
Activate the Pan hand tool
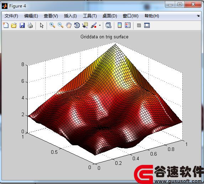(69, 25)
